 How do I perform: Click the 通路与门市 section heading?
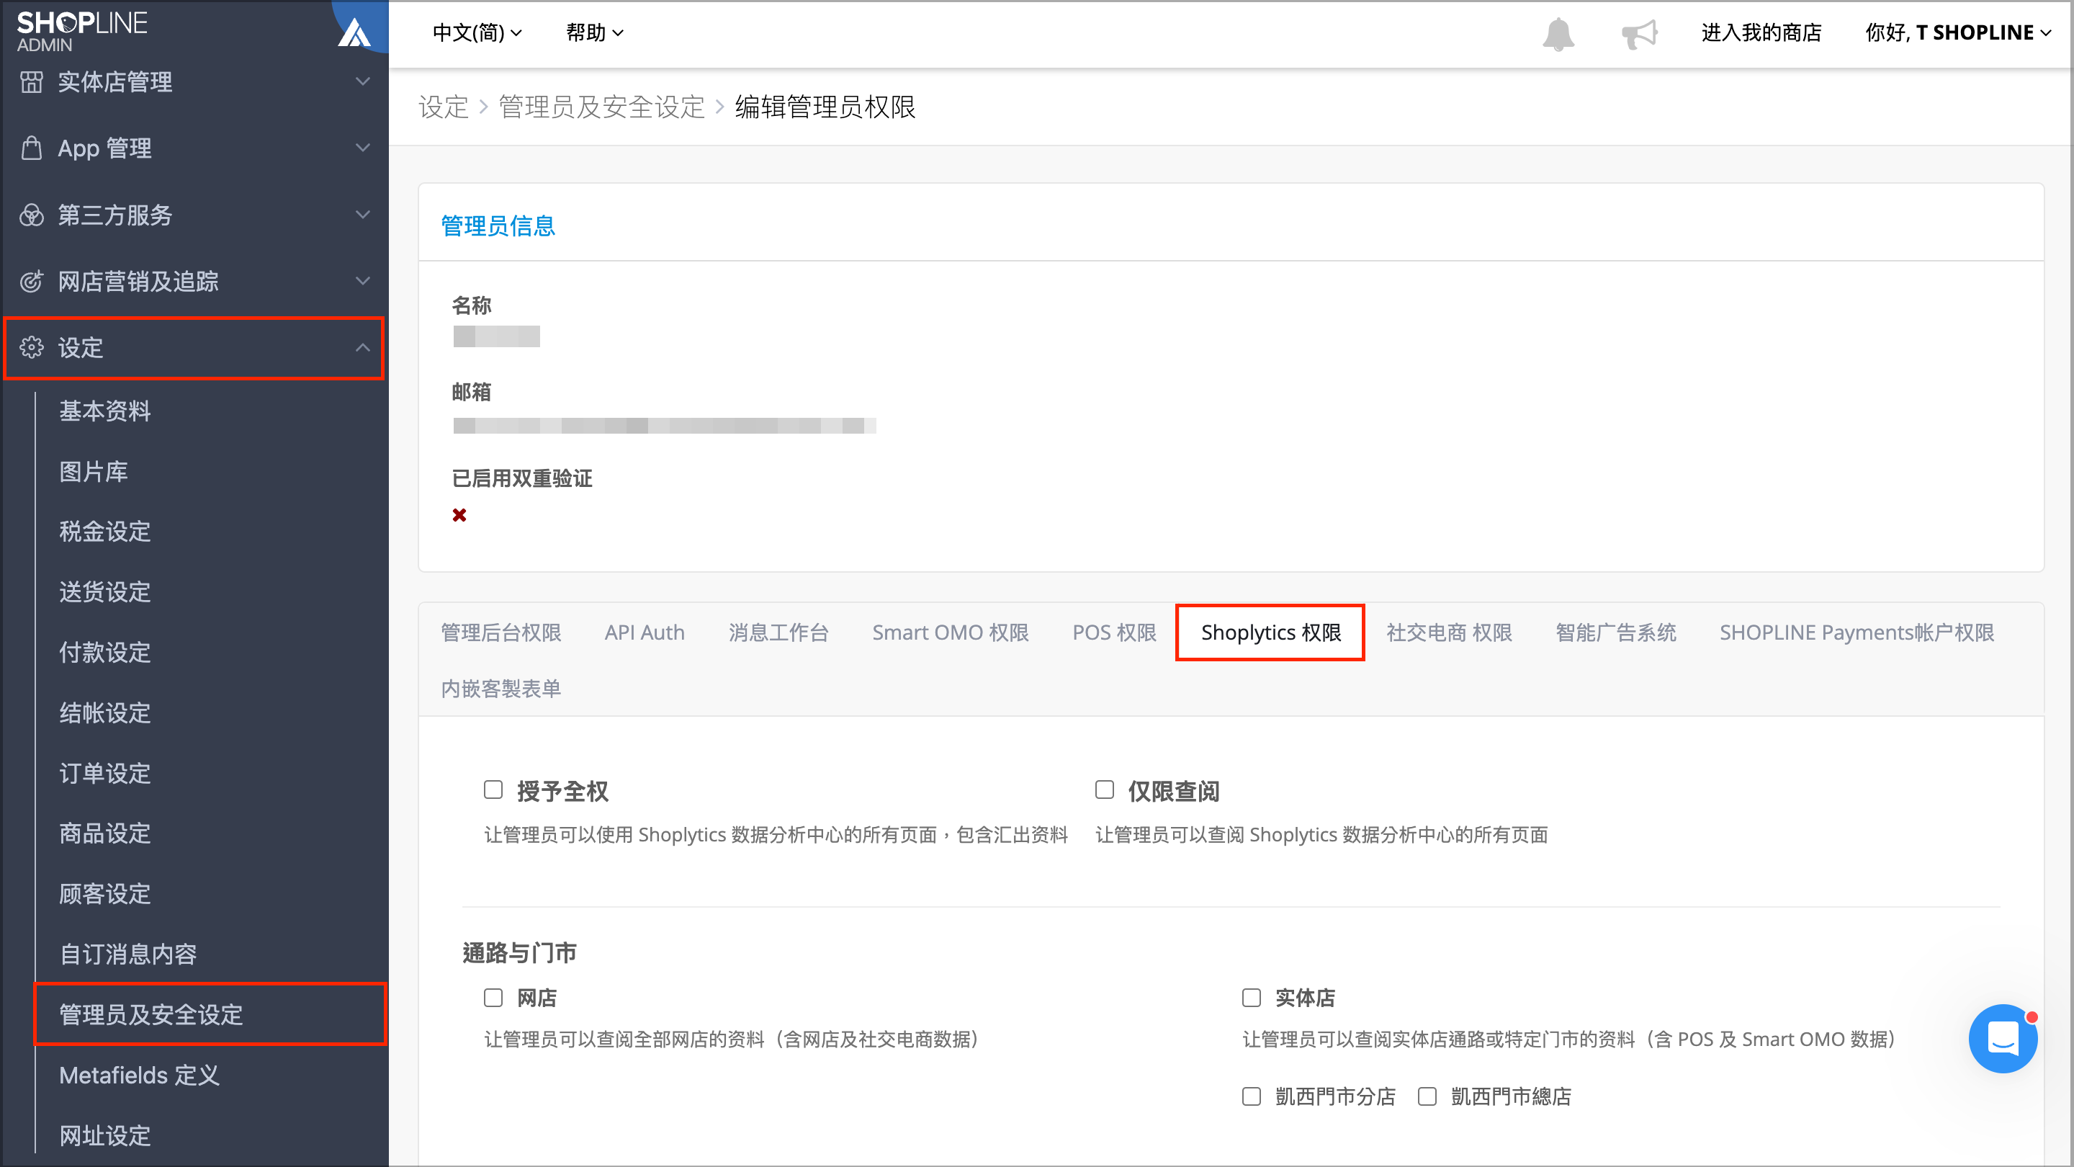(519, 954)
